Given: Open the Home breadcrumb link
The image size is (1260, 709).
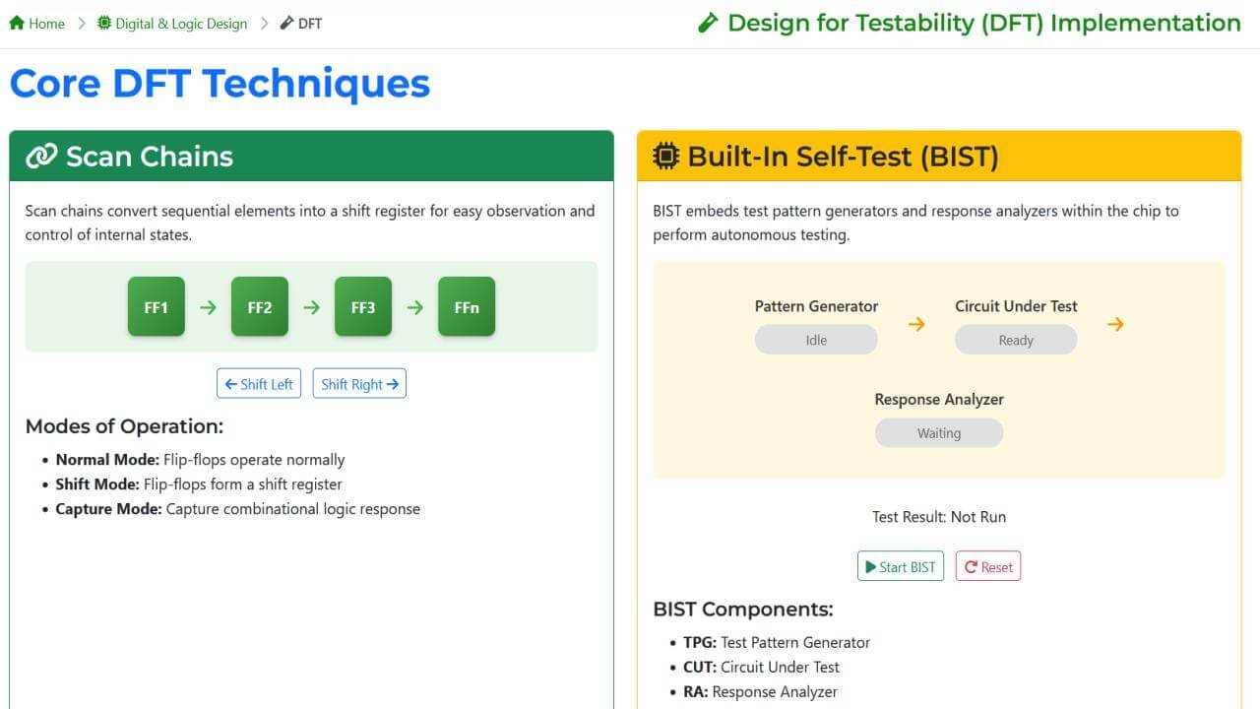Looking at the screenshot, I should pos(36,23).
